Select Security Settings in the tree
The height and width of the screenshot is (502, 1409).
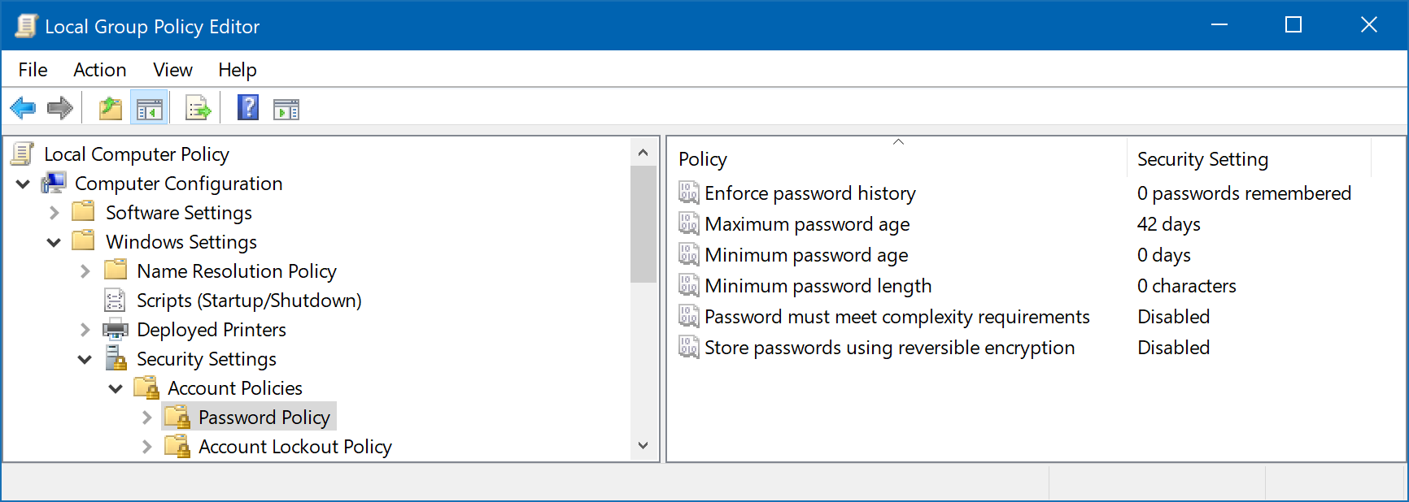tap(207, 359)
